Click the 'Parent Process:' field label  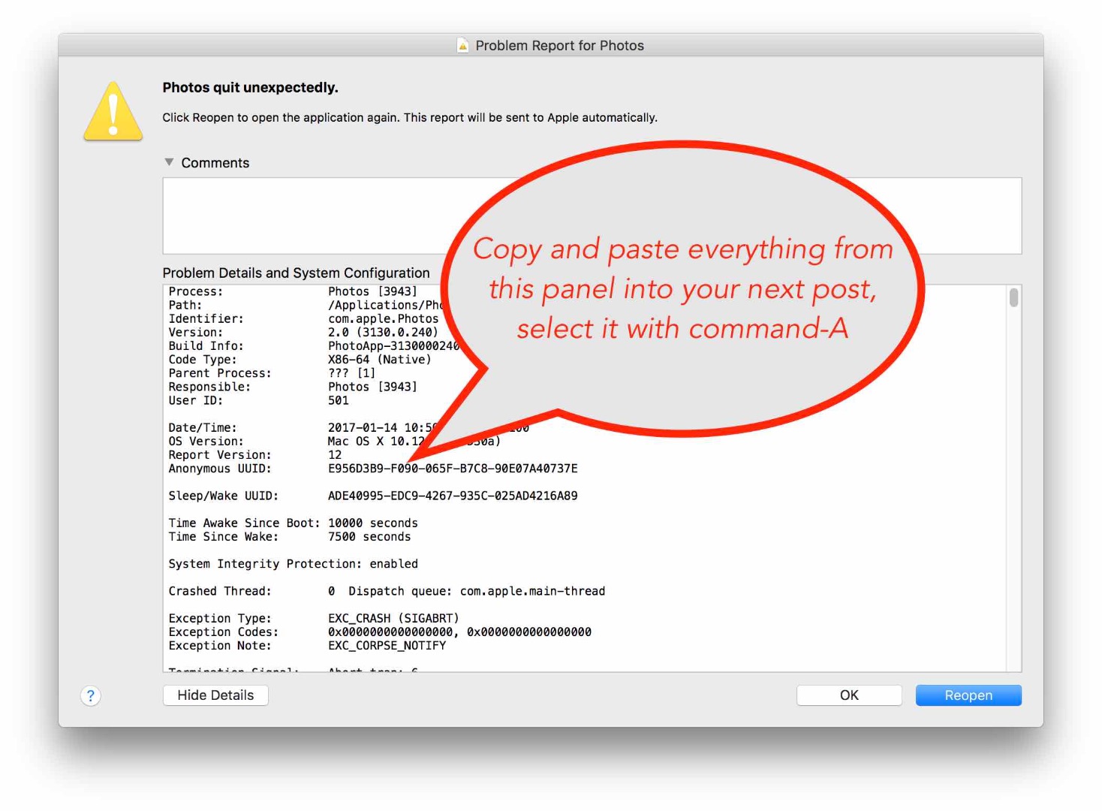(219, 373)
